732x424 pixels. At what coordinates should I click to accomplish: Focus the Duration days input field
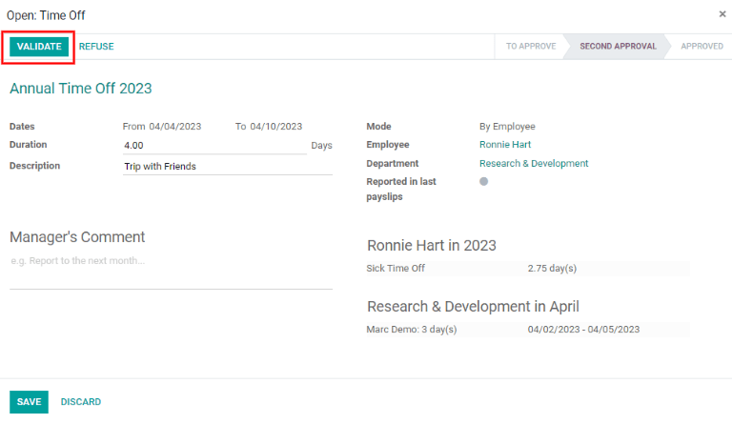[x=213, y=146]
